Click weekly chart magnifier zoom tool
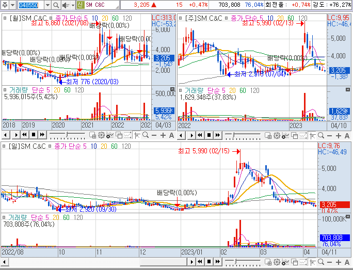The width and height of the screenshot is (353, 270). coord(321,135)
